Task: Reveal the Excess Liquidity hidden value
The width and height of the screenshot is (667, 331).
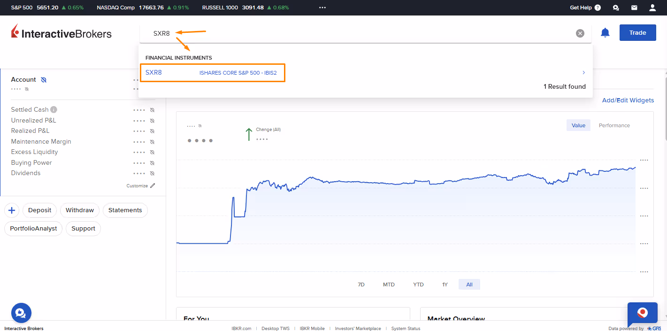Action: pos(152,152)
